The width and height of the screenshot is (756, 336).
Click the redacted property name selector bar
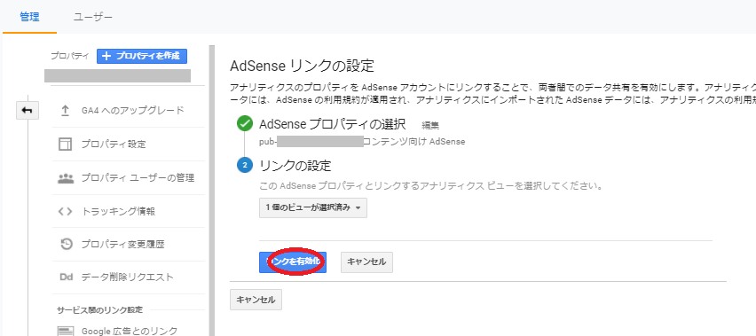click(117, 75)
